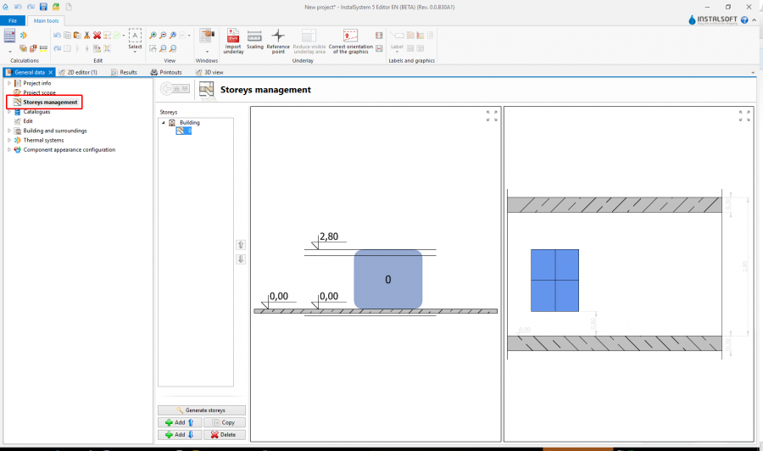Viewport: 763px width, 451px height.
Task: Click the Import underlay icon
Action: pos(232,36)
